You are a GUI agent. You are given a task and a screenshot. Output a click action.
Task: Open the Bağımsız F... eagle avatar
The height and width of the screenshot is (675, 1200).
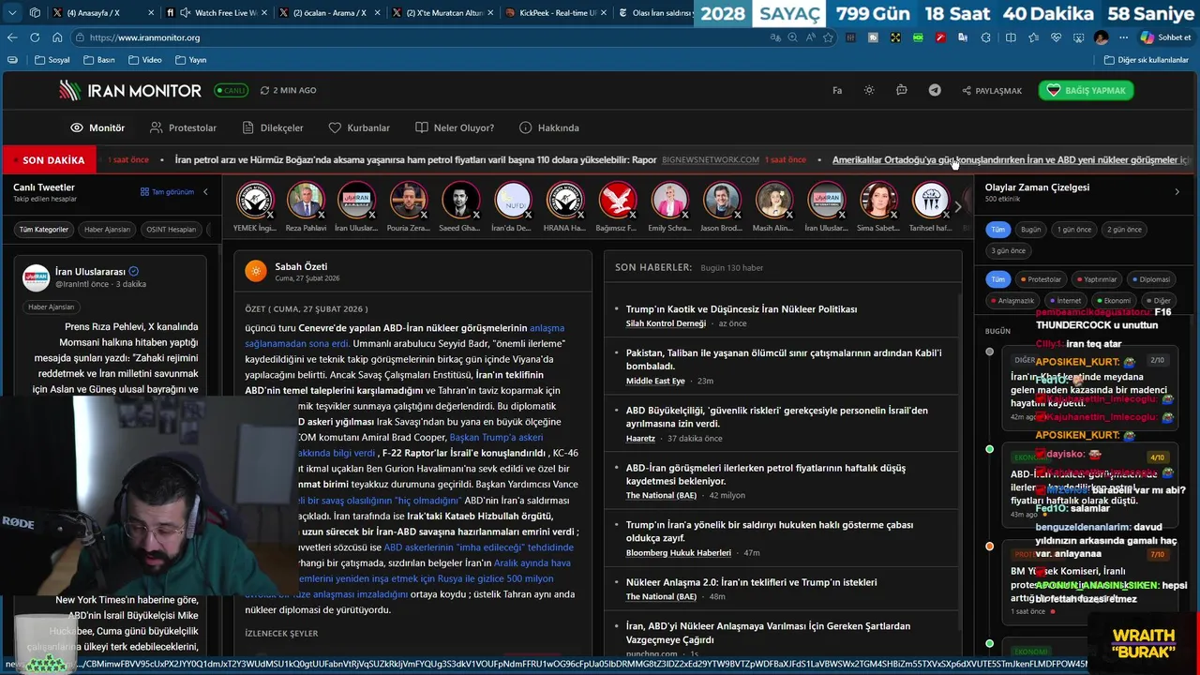coord(617,201)
